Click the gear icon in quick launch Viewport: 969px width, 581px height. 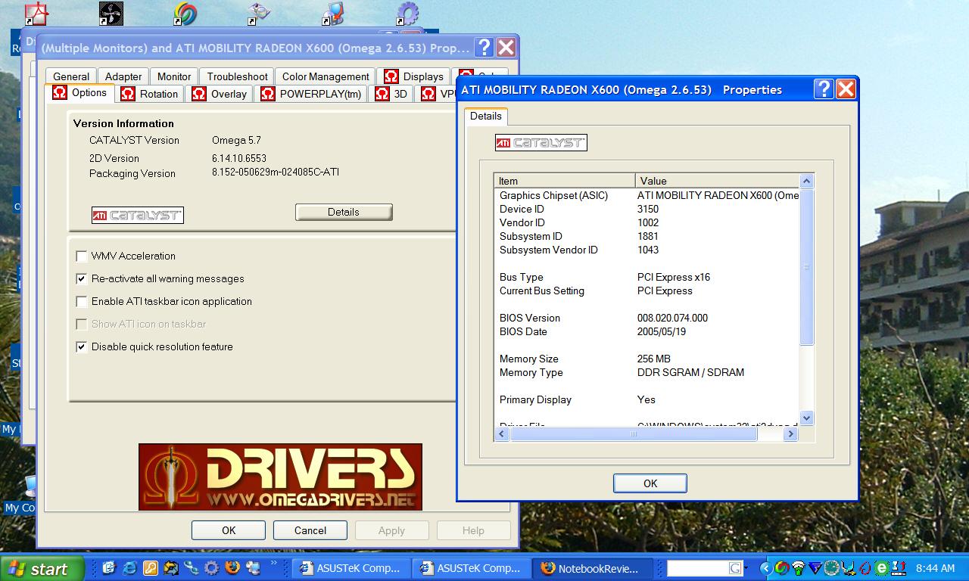click(212, 567)
